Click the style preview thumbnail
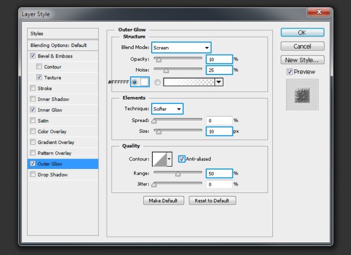This screenshot has height=255, width=351. (x=302, y=94)
